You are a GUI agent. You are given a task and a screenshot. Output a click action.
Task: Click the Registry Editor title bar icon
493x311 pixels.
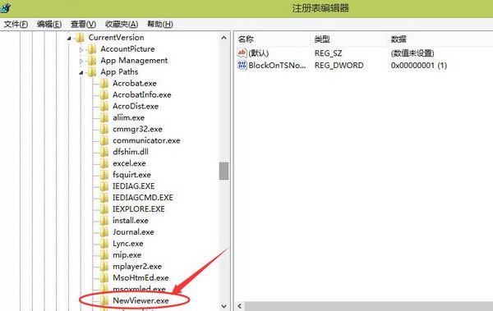click(6, 7)
